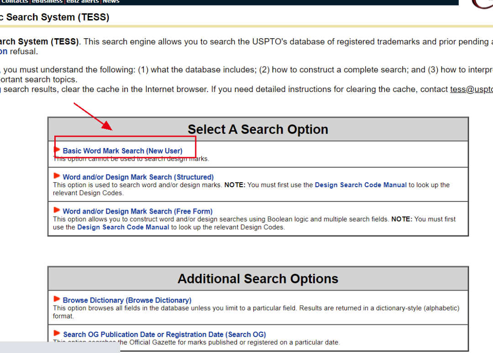Image resolution: width=493 pixels, height=353 pixels.
Task: Click the tess@uspto email link
Action: pyautogui.click(x=471, y=89)
